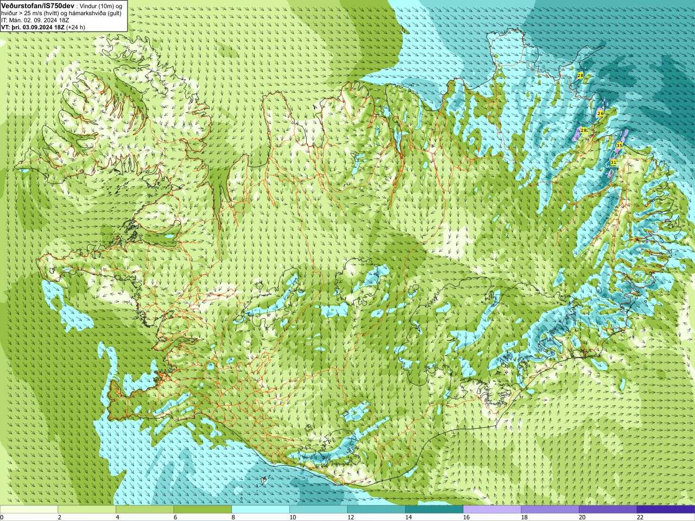
Task: Click the legend scale label "4"
Action: click(x=117, y=517)
